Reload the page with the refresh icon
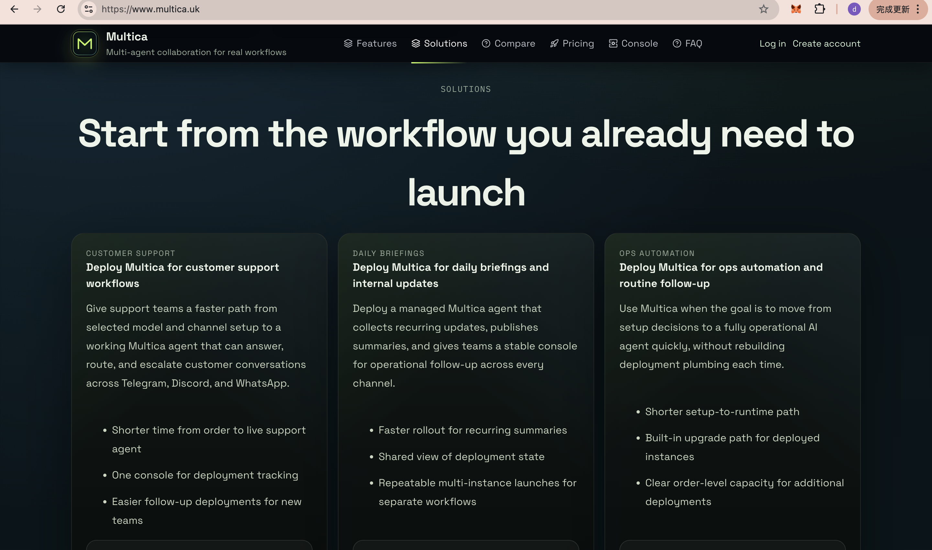The height and width of the screenshot is (550, 932). [61, 9]
